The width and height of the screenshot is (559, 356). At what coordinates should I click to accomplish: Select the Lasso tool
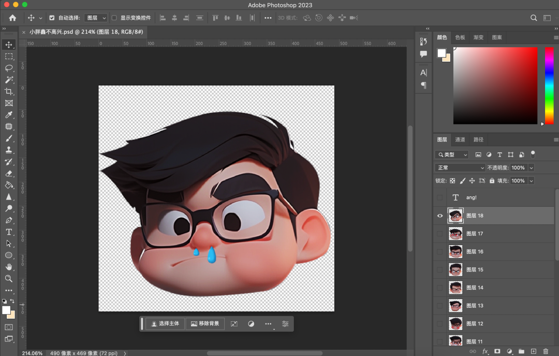click(9, 68)
